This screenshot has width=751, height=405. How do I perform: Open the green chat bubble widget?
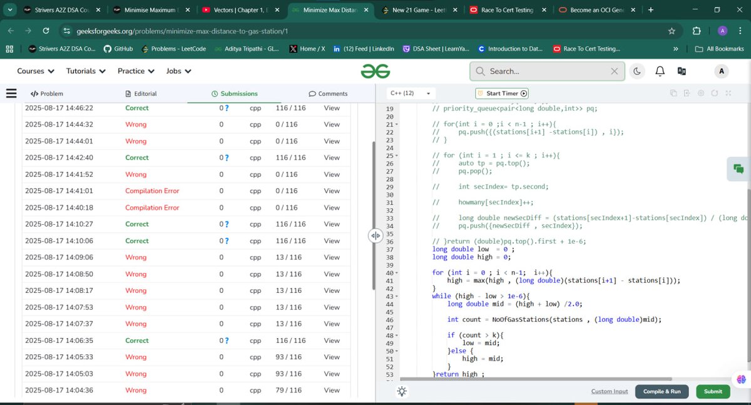point(739,169)
